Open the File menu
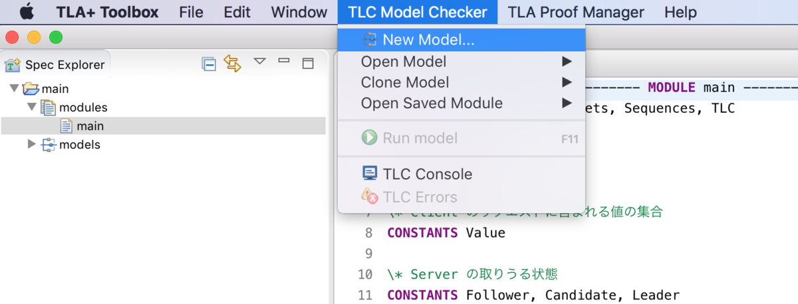This screenshot has height=304, width=798. pos(191,12)
